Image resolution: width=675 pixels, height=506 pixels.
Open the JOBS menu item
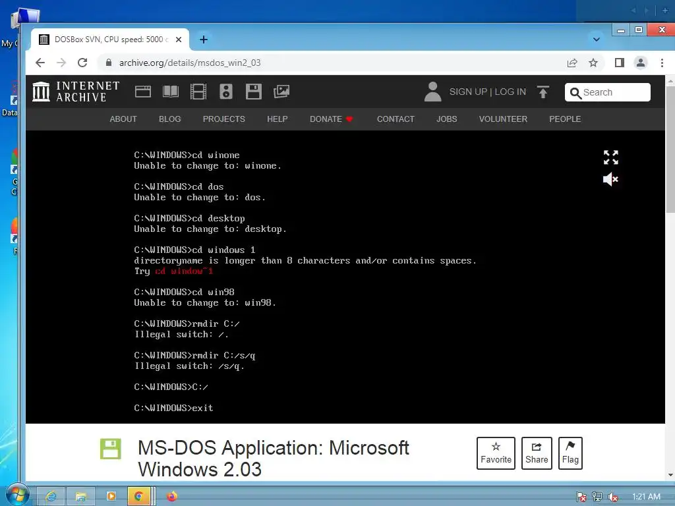pyautogui.click(x=447, y=119)
